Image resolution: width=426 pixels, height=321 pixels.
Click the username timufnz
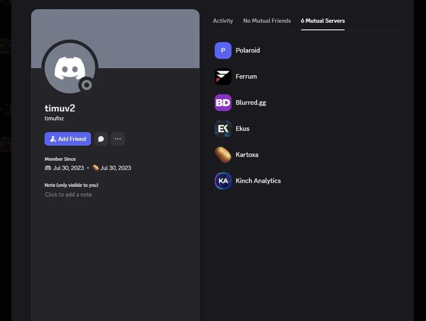point(54,118)
